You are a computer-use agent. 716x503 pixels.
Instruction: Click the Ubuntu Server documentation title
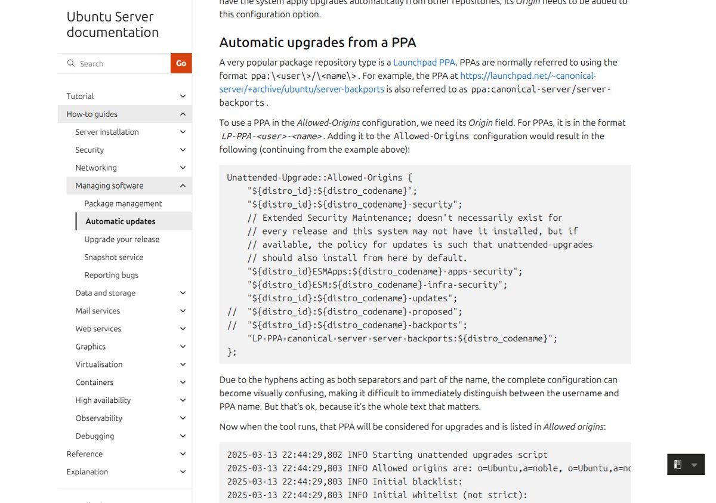pyautogui.click(x=113, y=24)
